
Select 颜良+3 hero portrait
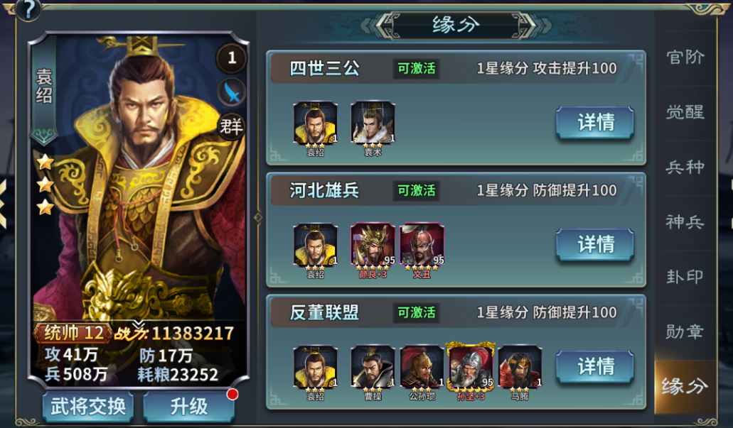click(x=373, y=245)
